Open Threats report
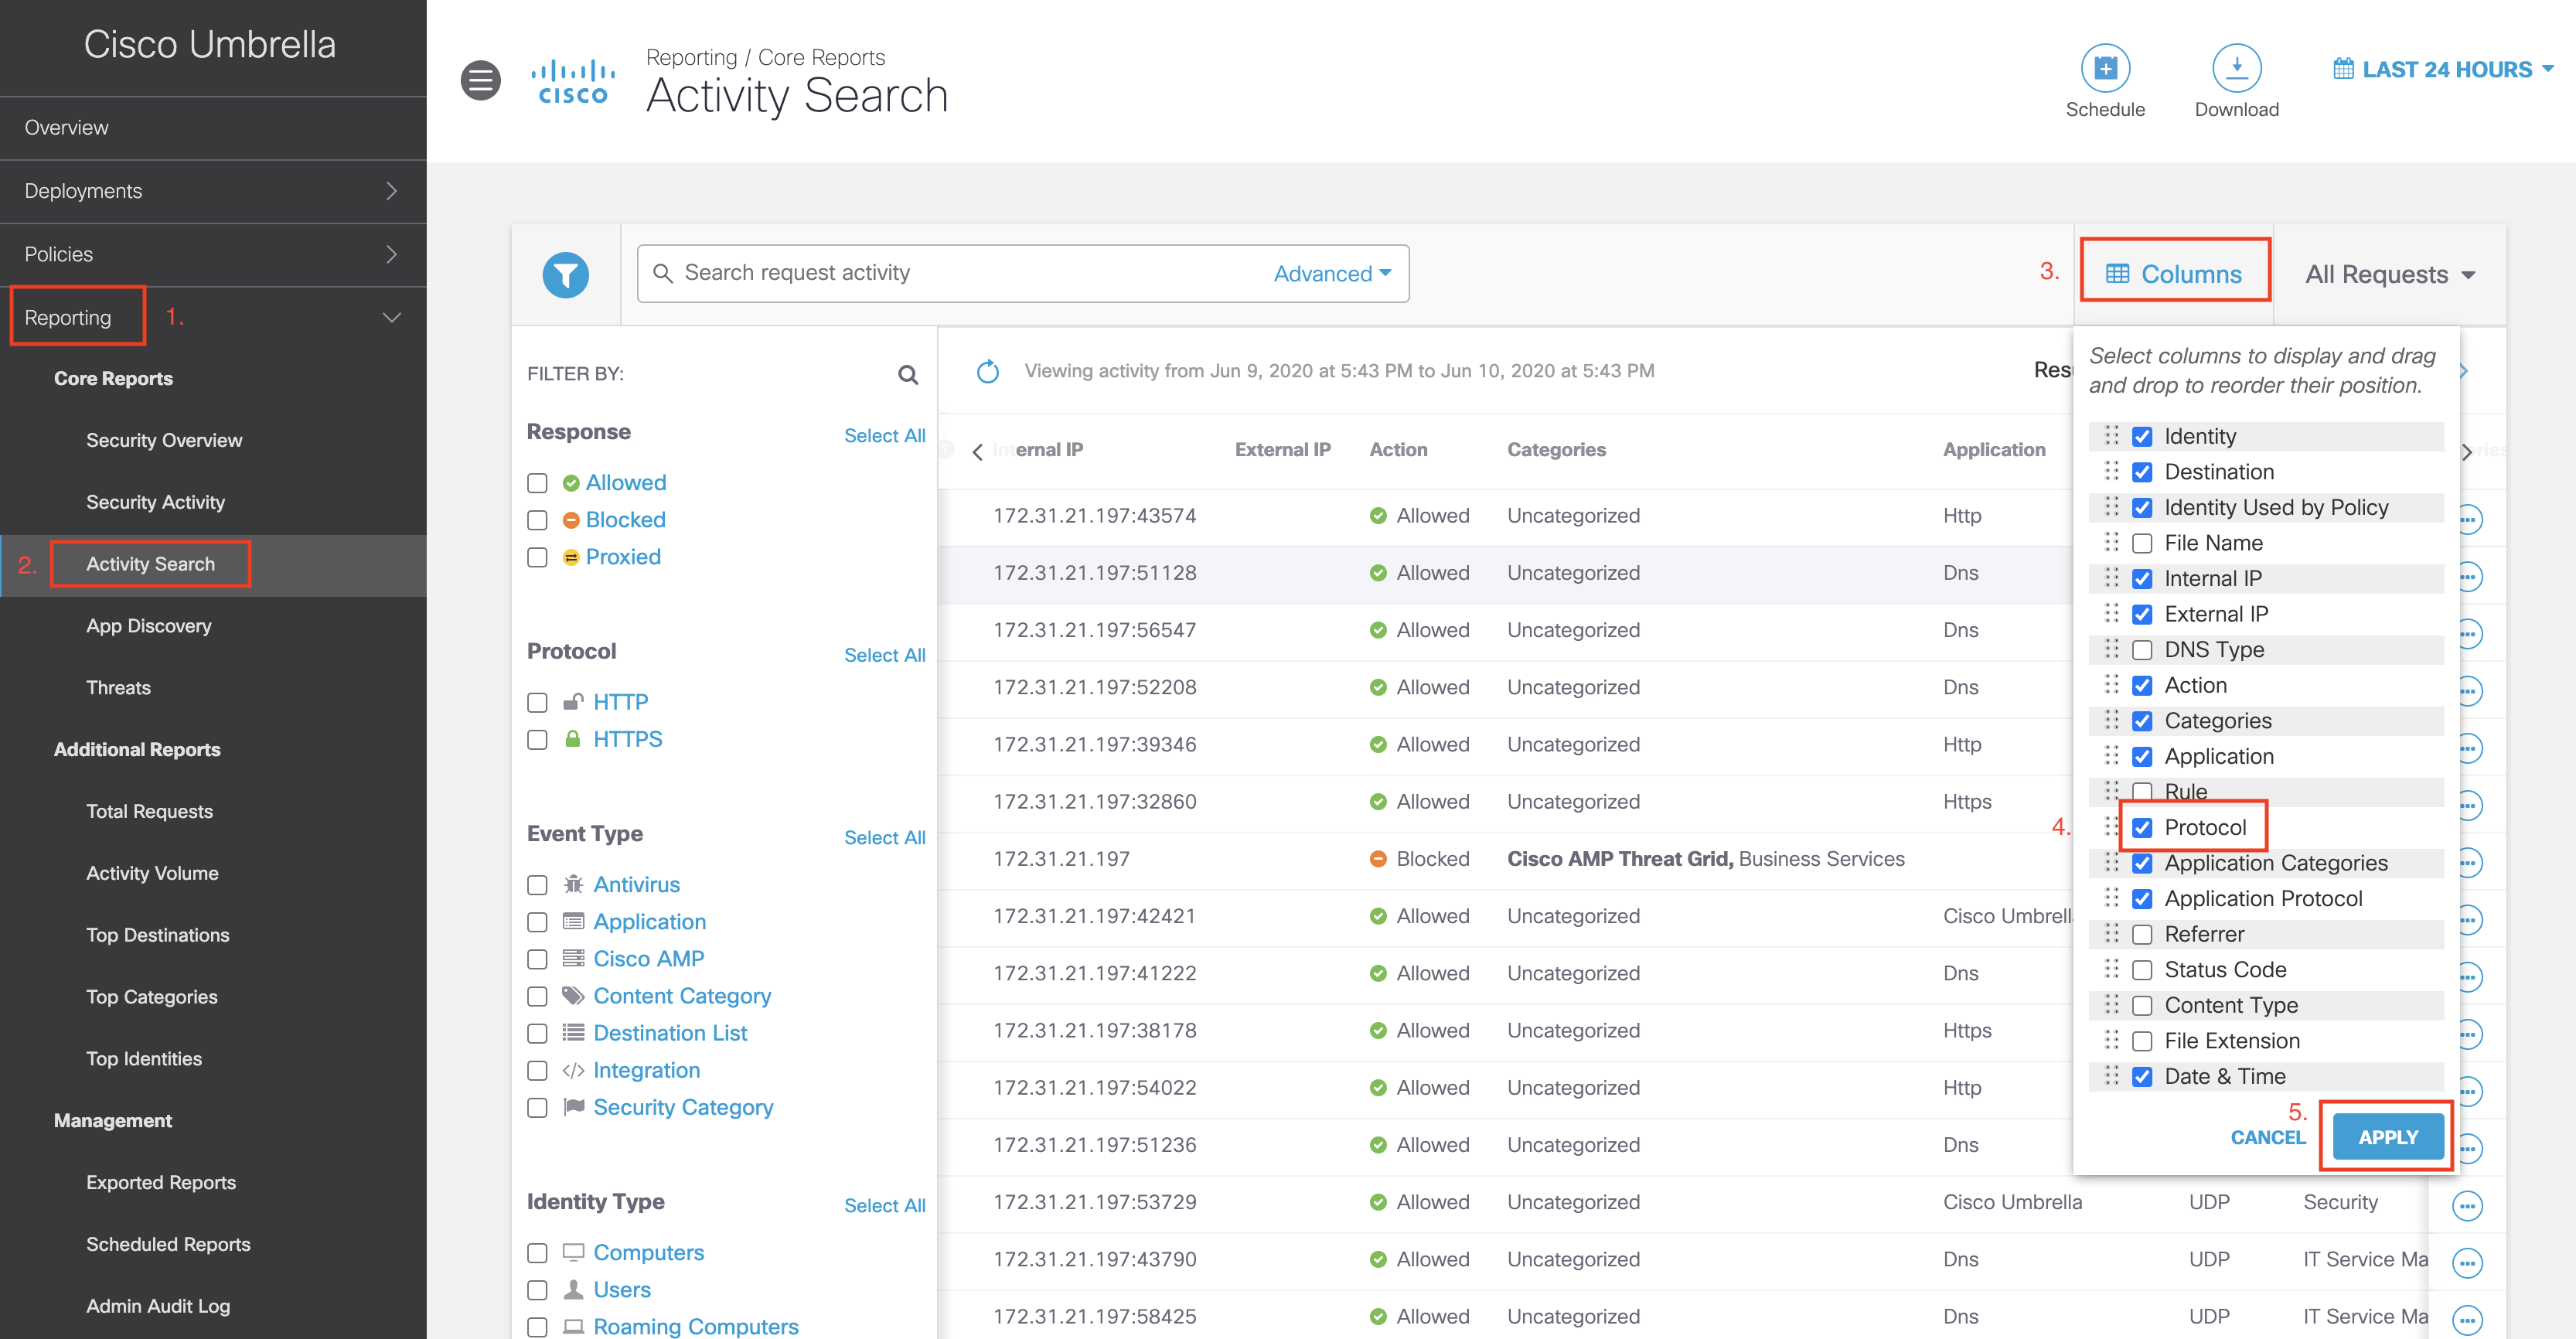Screen dimensions: 2576x1339 (118, 688)
